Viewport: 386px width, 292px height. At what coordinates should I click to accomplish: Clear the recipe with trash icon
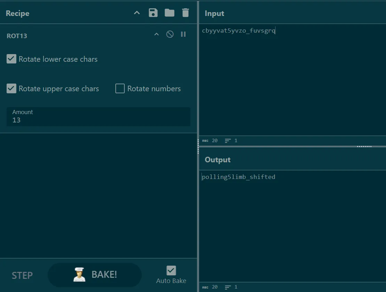pos(186,13)
